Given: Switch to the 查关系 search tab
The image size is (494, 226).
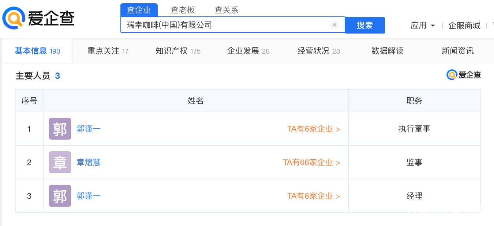Looking at the screenshot, I should [227, 10].
